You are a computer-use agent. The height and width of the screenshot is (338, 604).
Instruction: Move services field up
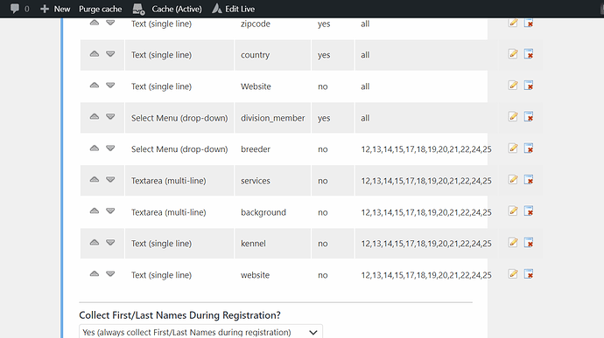point(95,180)
